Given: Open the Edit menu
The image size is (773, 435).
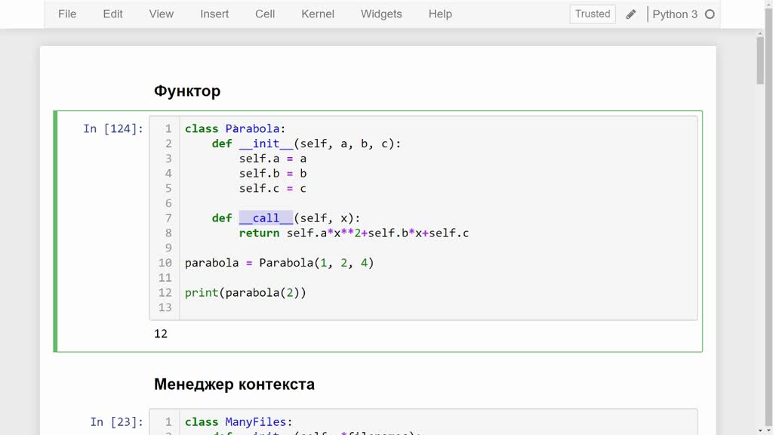Looking at the screenshot, I should (x=112, y=14).
